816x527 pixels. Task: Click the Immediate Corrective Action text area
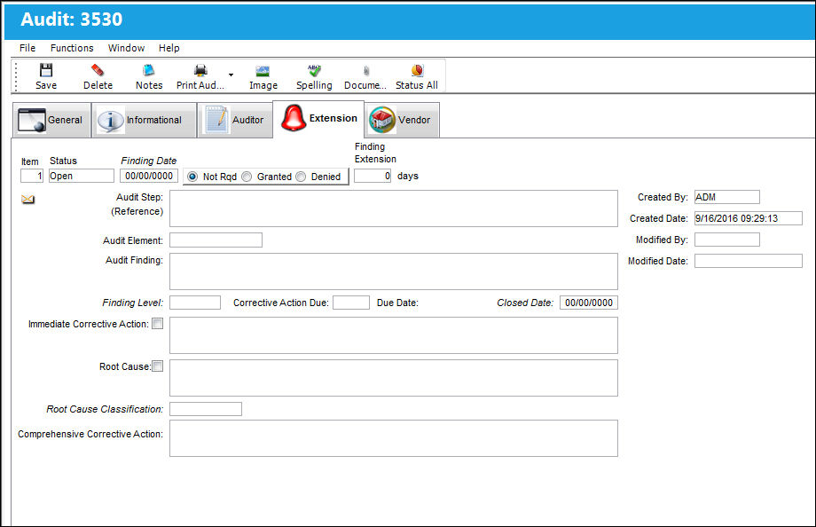(x=394, y=335)
